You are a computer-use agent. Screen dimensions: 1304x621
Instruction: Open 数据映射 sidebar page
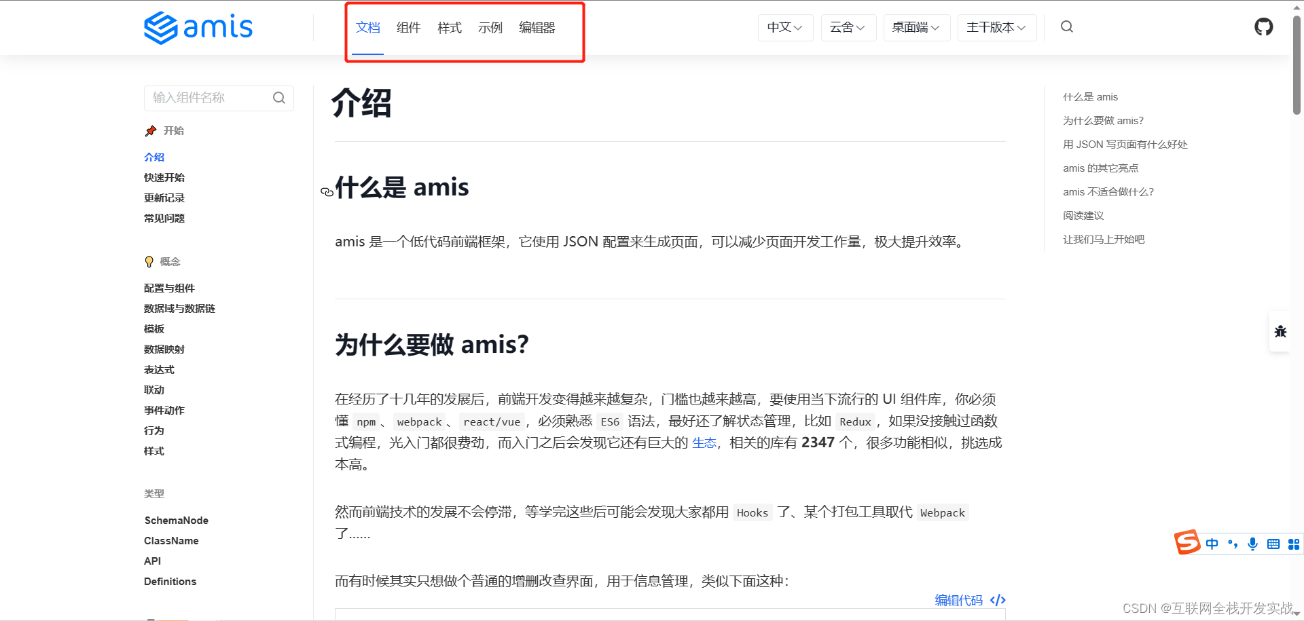tap(164, 349)
